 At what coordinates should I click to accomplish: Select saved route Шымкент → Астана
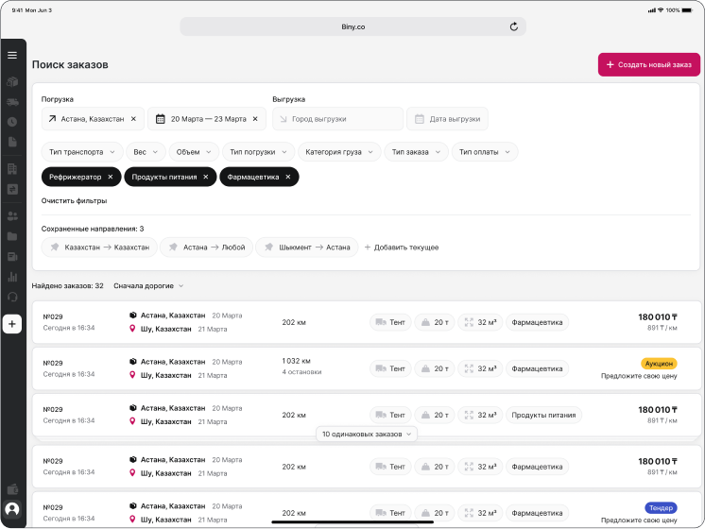point(306,247)
